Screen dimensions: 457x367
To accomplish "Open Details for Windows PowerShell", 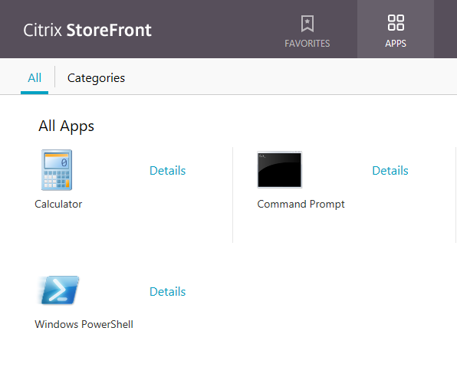I will pyautogui.click(x=167, y=292).
